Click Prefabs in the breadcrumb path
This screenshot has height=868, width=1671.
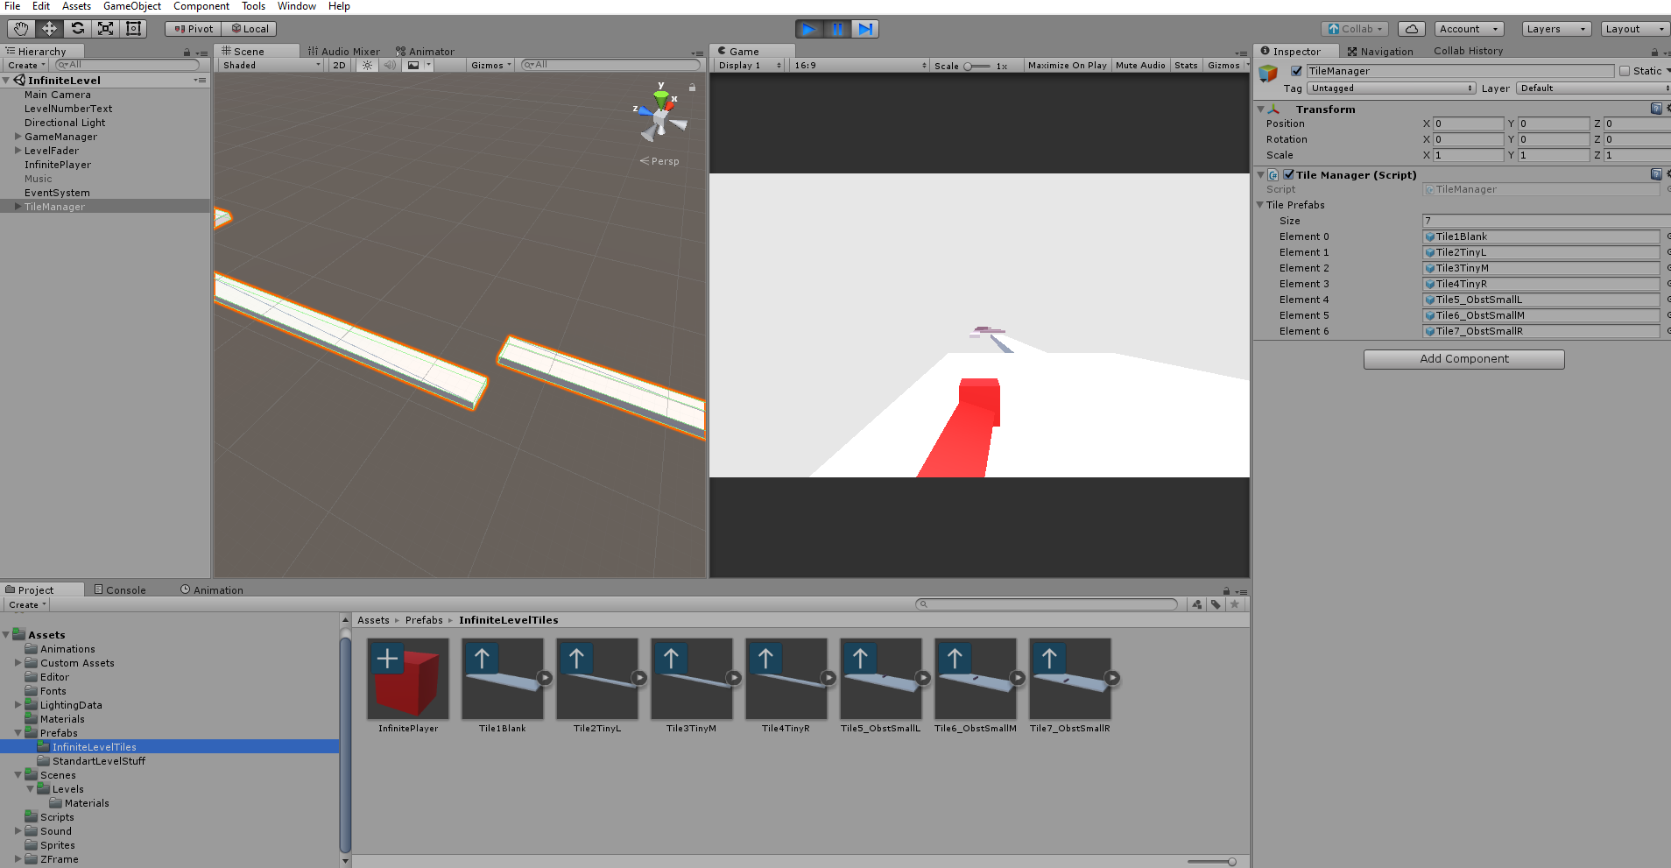click(x=424, y=620)
